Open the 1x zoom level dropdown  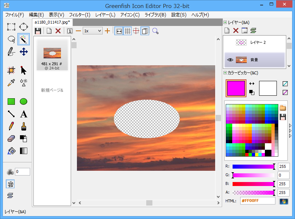click(x=93, y=31)
